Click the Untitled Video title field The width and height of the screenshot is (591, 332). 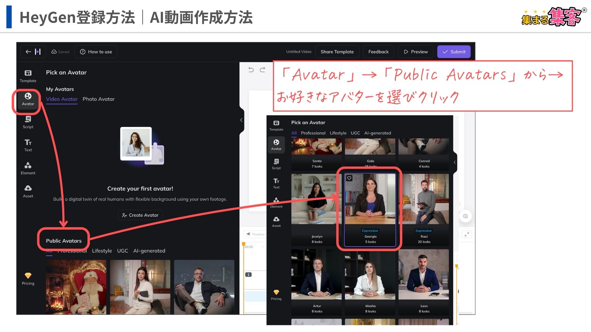point(299,52)
